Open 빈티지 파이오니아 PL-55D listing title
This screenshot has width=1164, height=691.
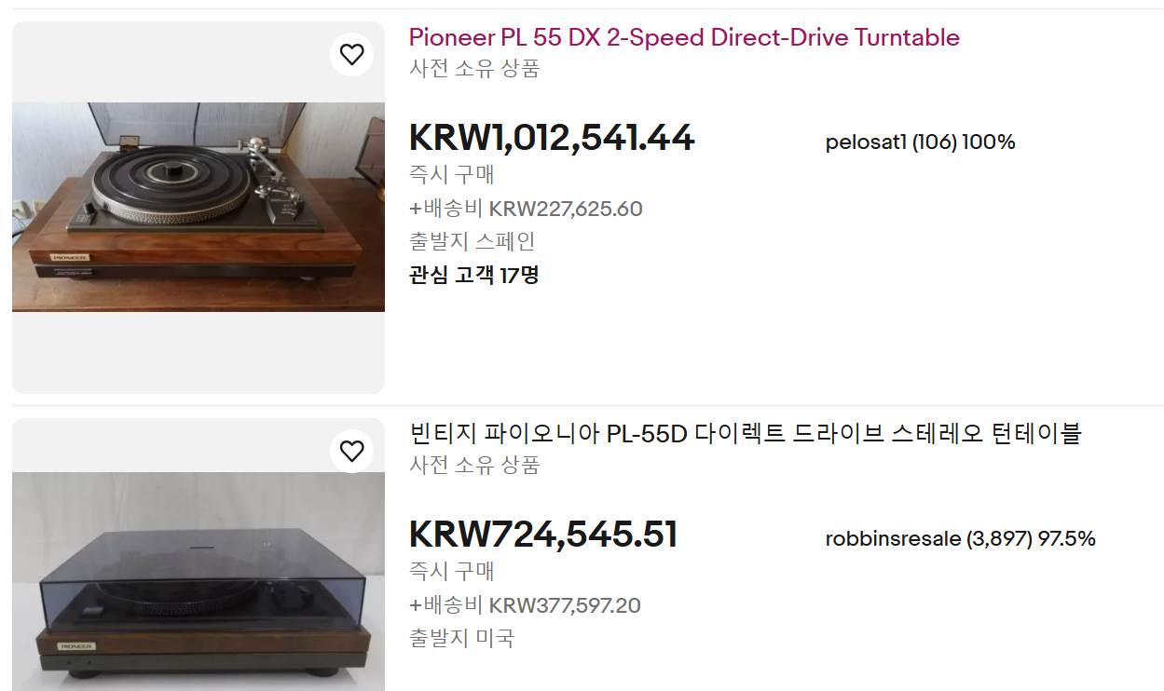(746, 434)
